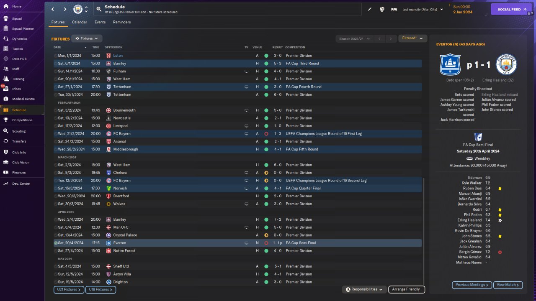Select the circle beside the Brighton fixture

tap(56, 282)
